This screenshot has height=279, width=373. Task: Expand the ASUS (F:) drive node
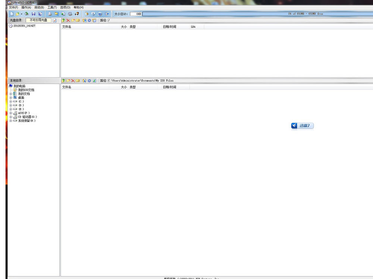click(x=11, y=113)
